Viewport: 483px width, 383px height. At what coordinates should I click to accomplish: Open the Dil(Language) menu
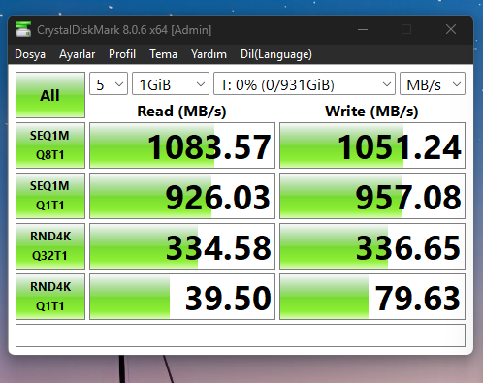(x=276, y=54)
